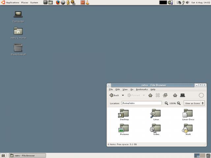Open the volume control in system tray
The height and width of the screenshot is (158, 211).
pos(188,2)
